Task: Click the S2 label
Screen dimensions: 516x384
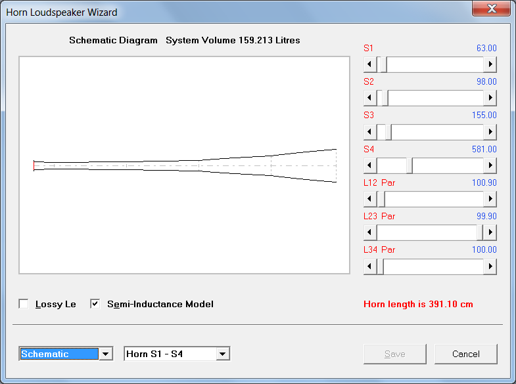Action: [369, 81]
